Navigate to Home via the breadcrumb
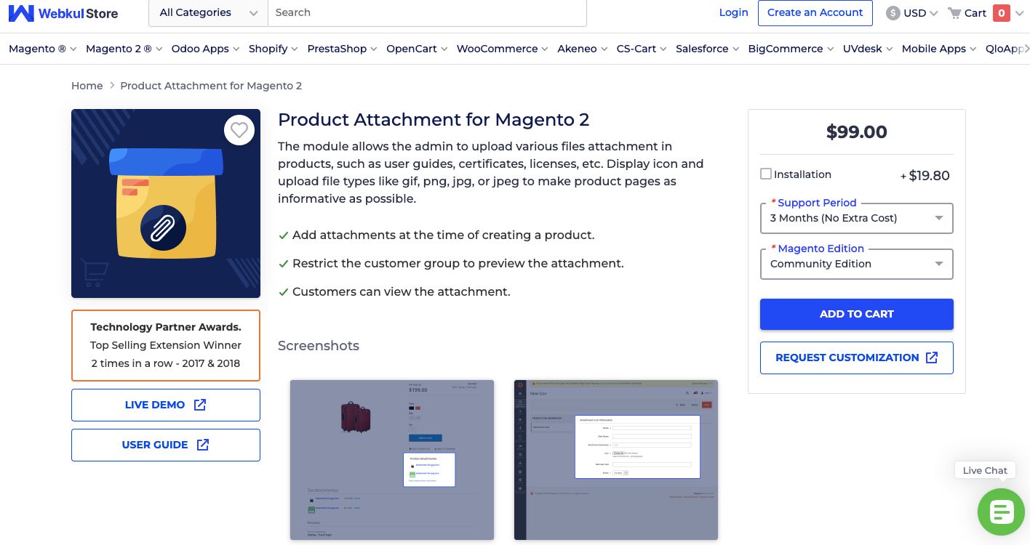The image size is (1030, 545). pyautogui.click(x=87, y=85)
